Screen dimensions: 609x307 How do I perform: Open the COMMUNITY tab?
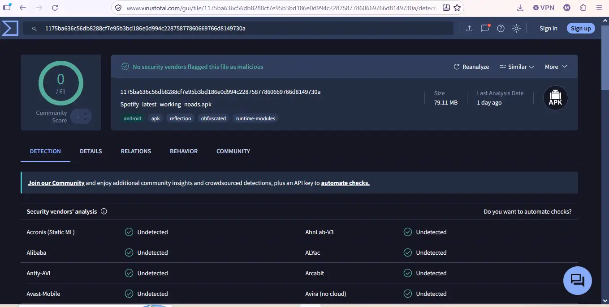(x=233, y=151)
